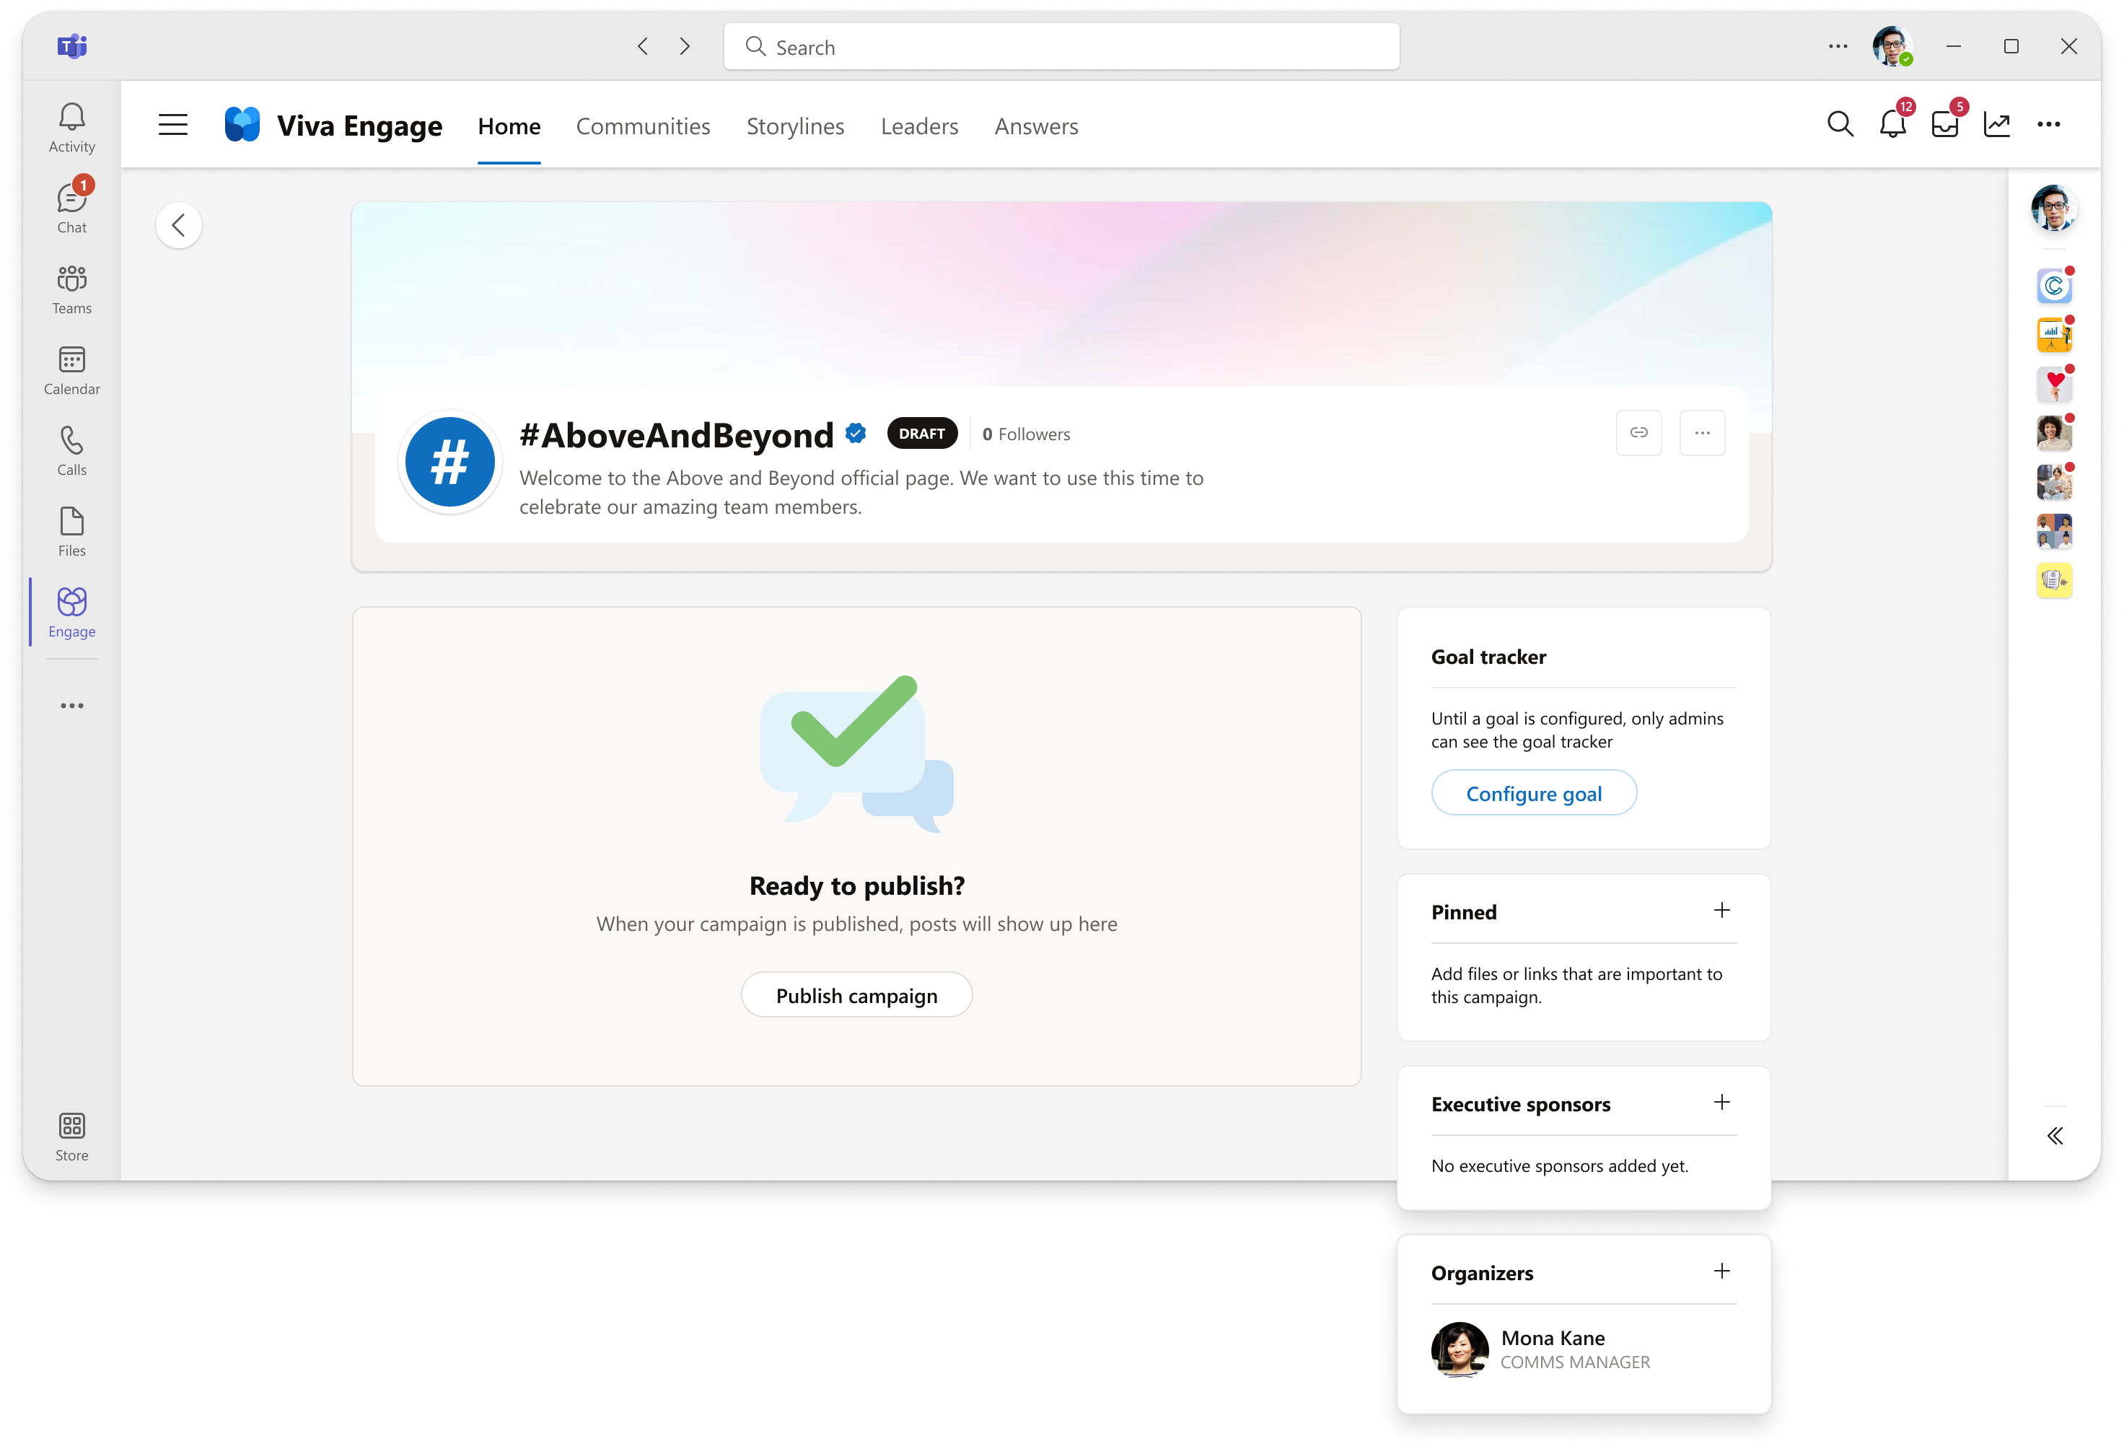Open the Leaders menu tab

click(x=918, y=126)
